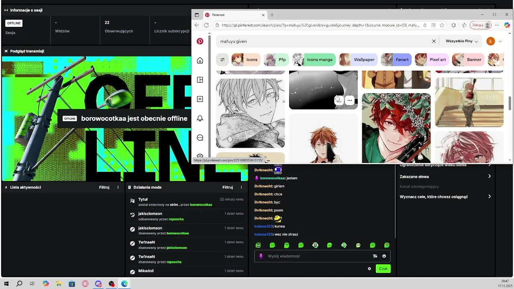
Task: Open File Explorer from taskbar
Action: click(x=59, y=284)
